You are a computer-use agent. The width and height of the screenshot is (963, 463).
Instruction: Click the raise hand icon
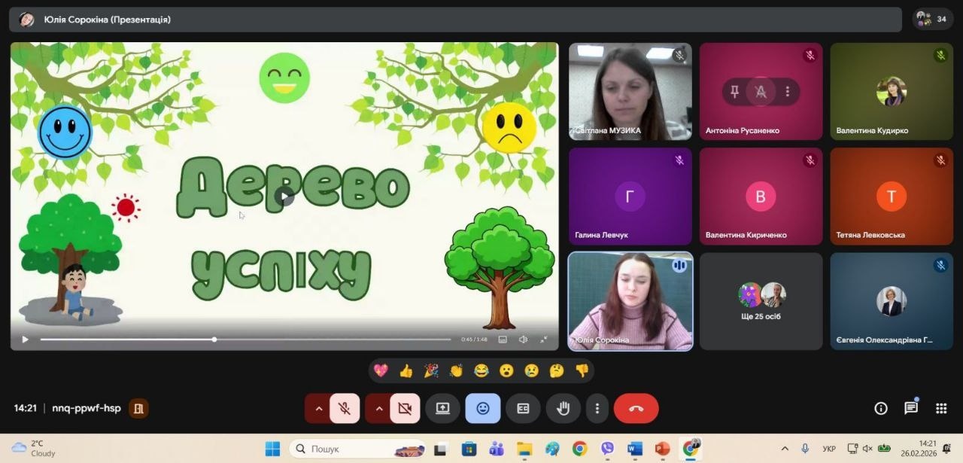(563, 409)
